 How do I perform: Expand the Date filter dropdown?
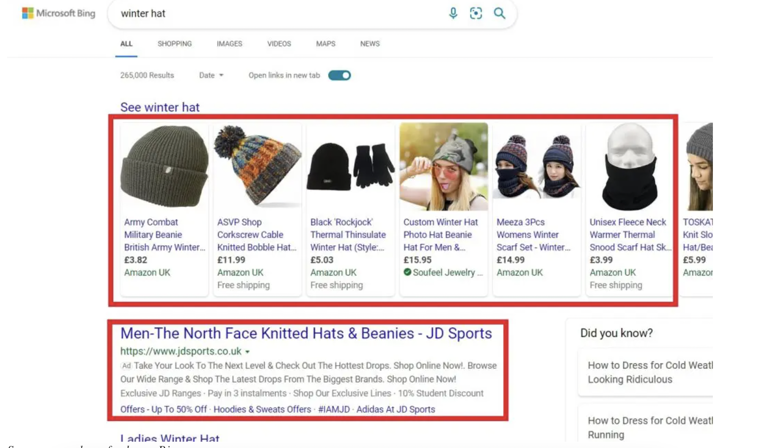tap(211, 75)
